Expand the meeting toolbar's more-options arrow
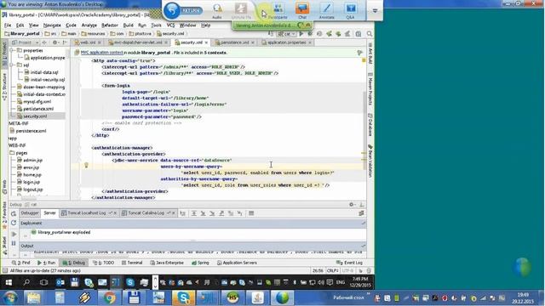The image size is (545, 306). click(375, 11)
